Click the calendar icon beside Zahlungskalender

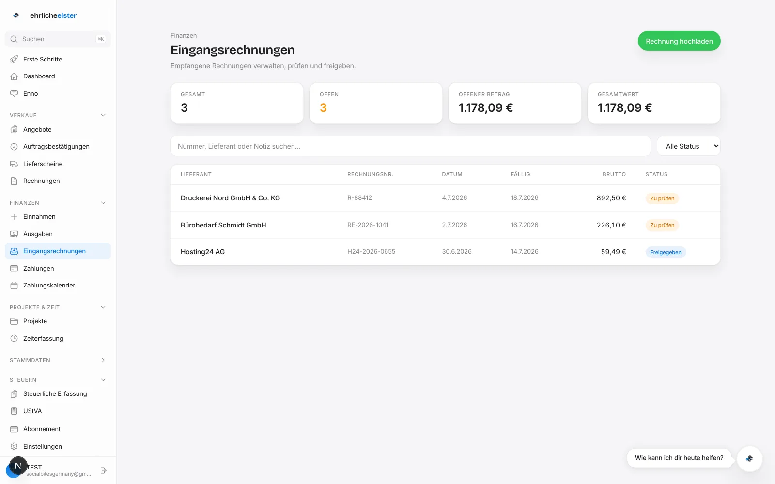coord(14,286)
